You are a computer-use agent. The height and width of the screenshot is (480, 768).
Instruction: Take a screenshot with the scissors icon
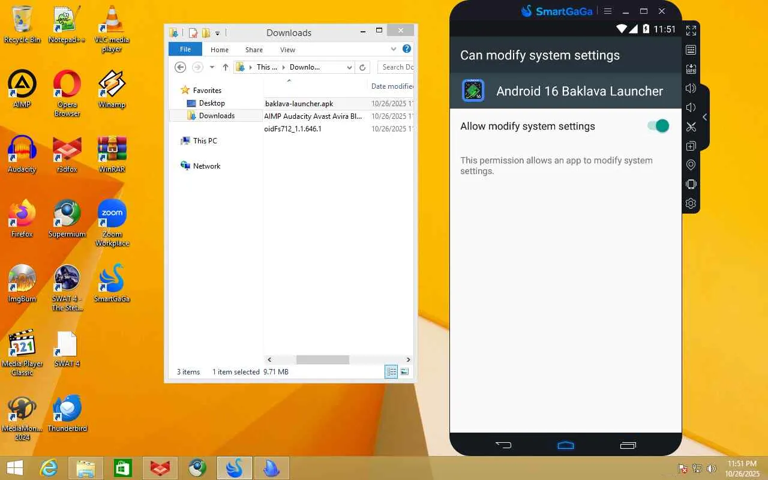[x=691, y=127]
